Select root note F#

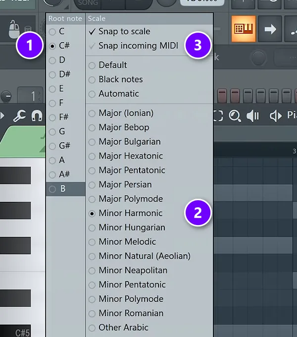tap(65, 117)
